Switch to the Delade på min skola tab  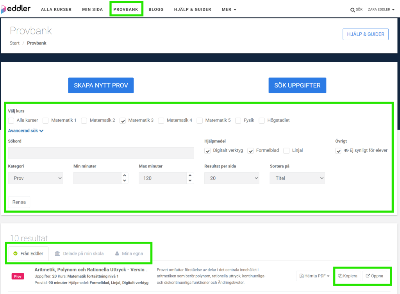click(x=79, y=253)
